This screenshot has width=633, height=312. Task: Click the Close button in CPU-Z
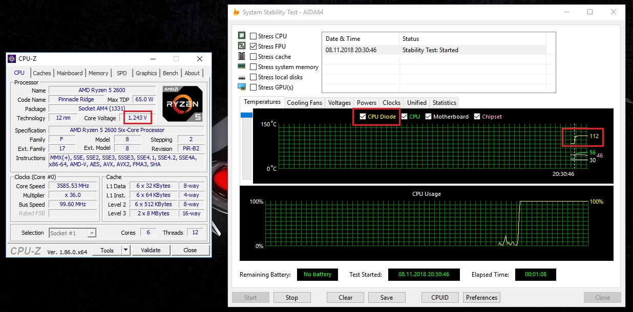pyautogui.click(x=190, y=250)
